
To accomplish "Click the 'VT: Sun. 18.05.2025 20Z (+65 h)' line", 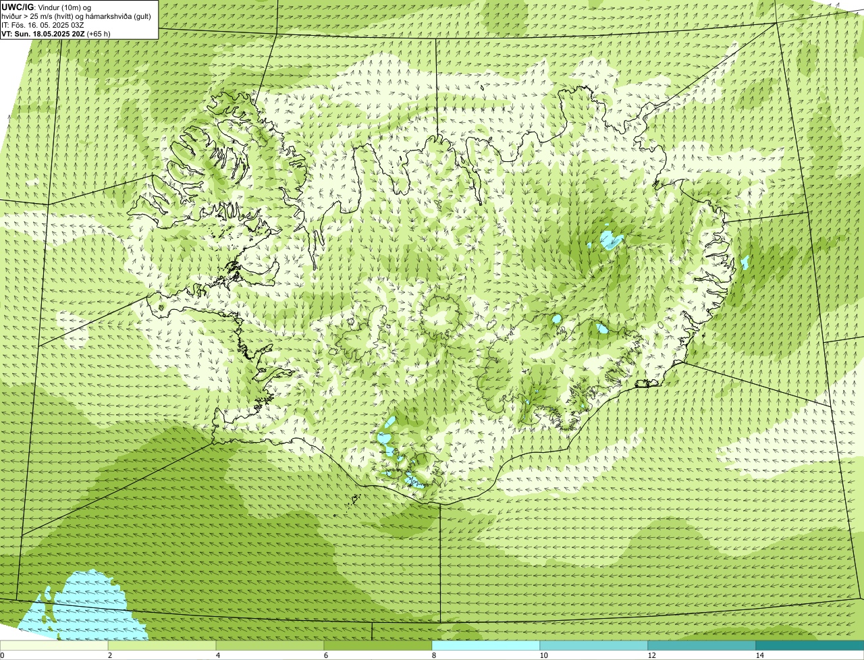I will pyautogui.click(x=56, y=33).
